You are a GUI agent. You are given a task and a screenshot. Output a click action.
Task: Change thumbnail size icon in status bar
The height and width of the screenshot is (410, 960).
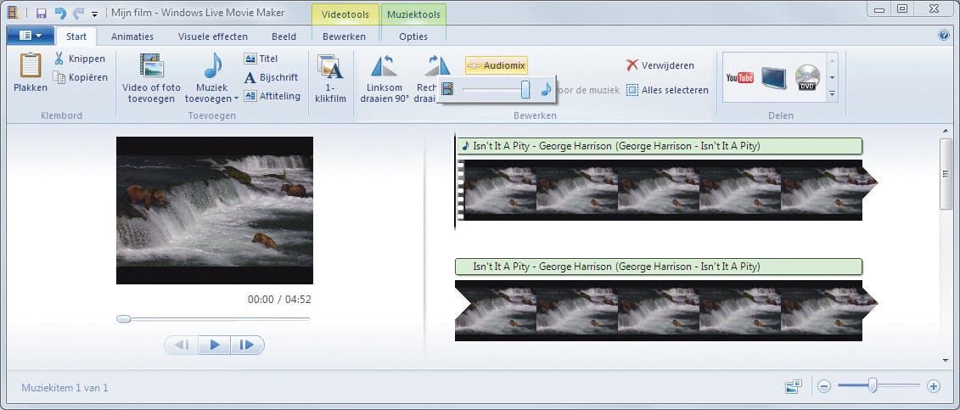click(794, 386)
